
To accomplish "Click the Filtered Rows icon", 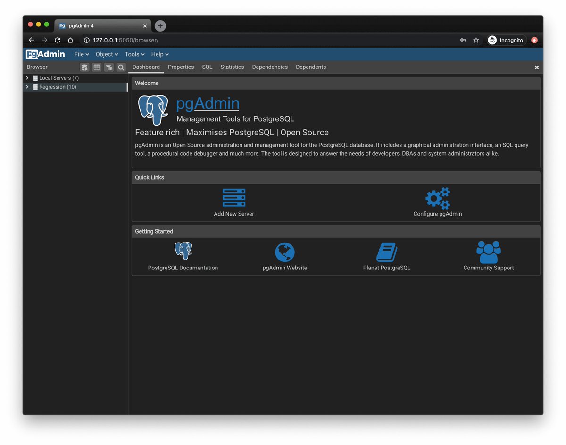I will coord(109,67).
